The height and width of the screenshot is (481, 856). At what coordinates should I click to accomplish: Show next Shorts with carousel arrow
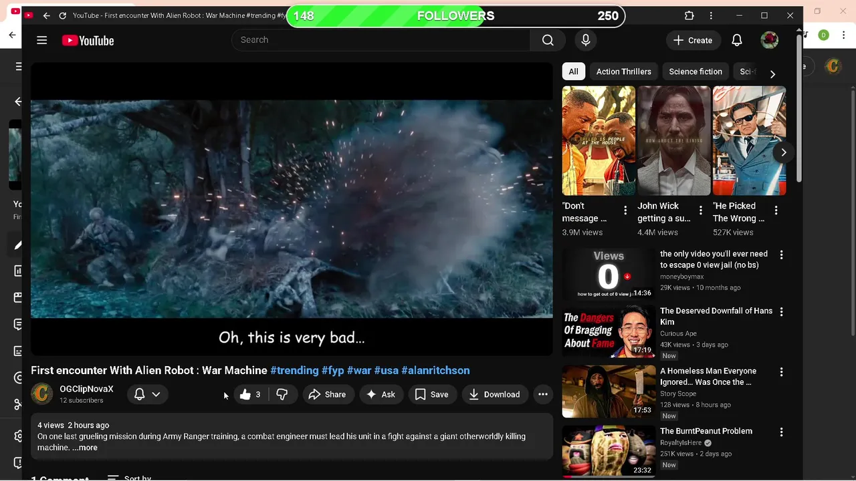(783, 152)
